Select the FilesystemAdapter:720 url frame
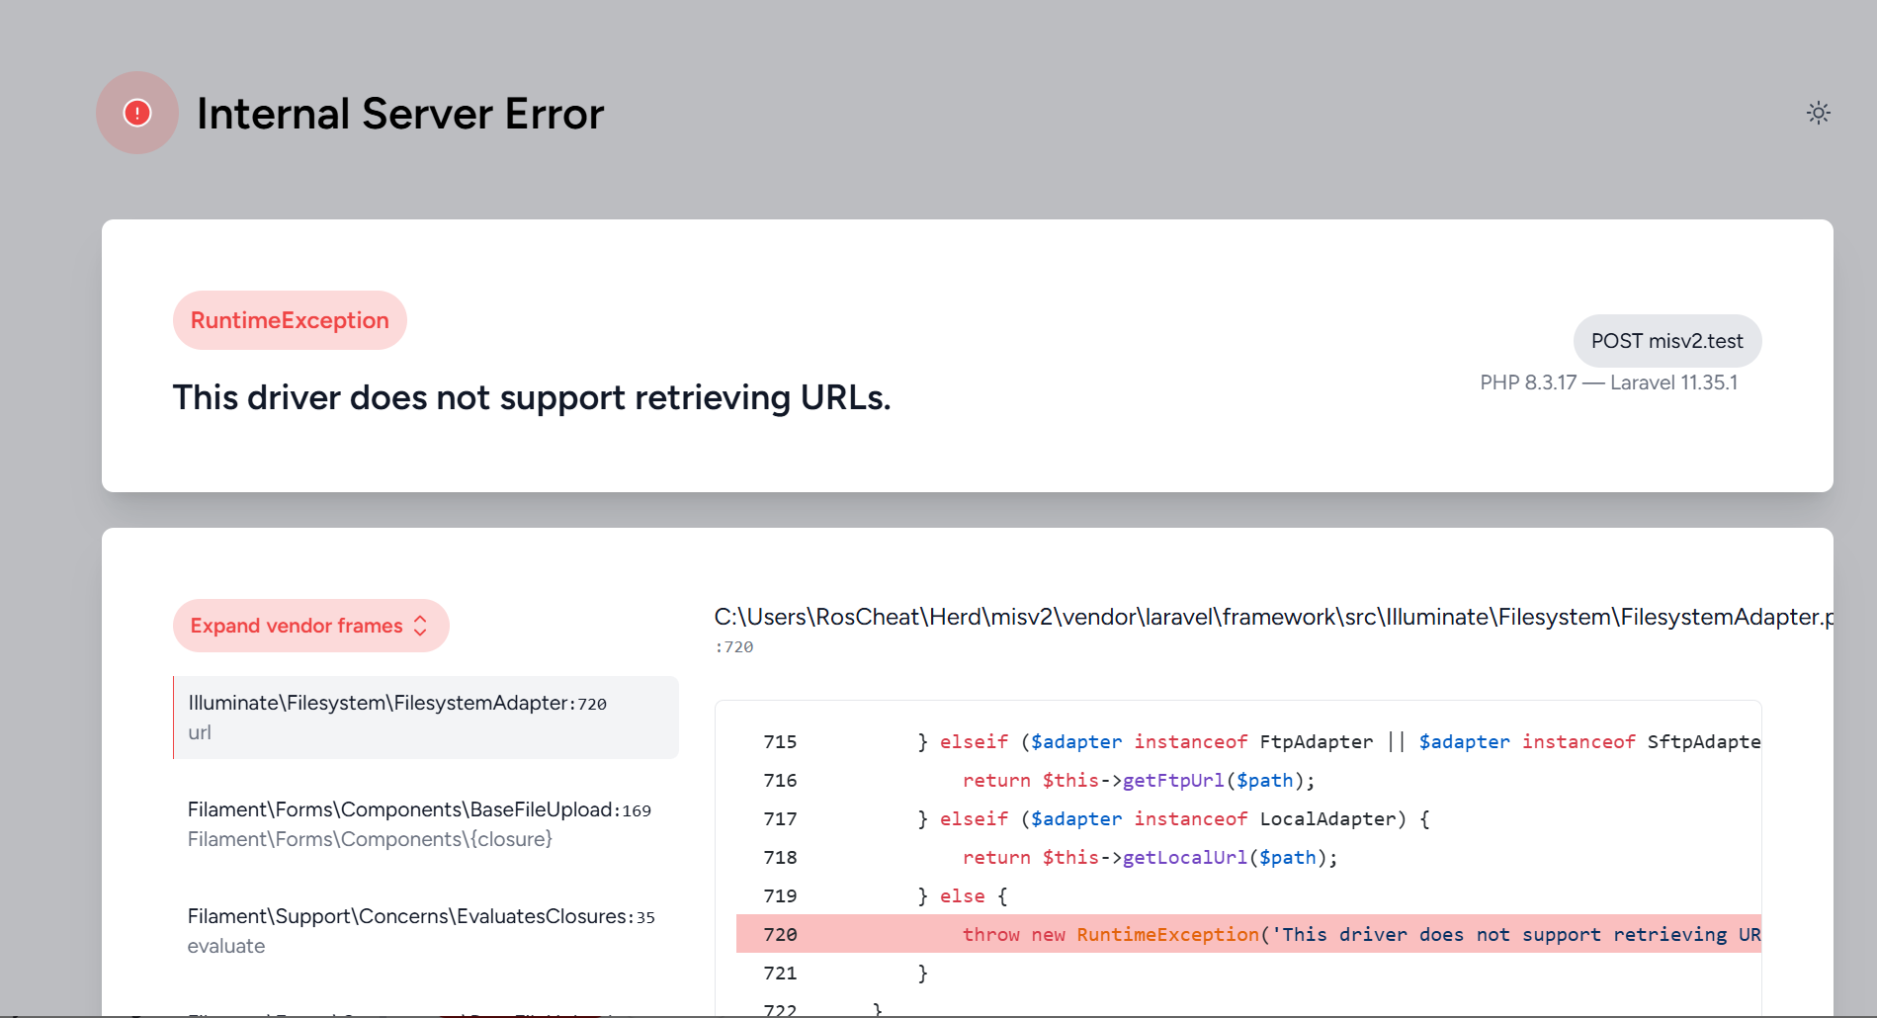The height and width of the screenshot is (1018, 1877). (x=426, y=718)
